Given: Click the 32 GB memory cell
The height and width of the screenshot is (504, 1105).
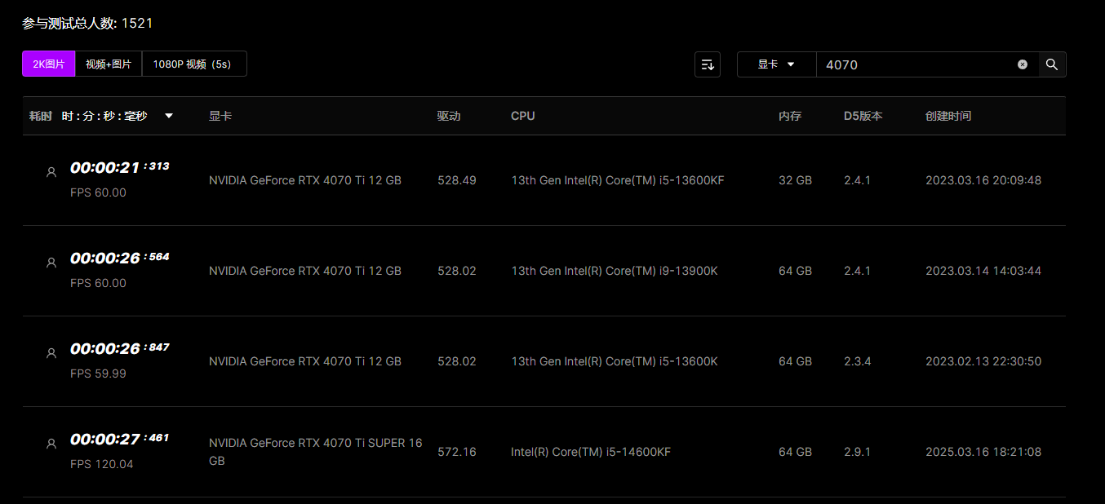Looking at the screenshot, I should tap(796, 180).
